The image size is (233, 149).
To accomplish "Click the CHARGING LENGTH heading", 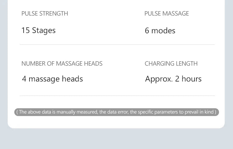I will pos(171,63).
